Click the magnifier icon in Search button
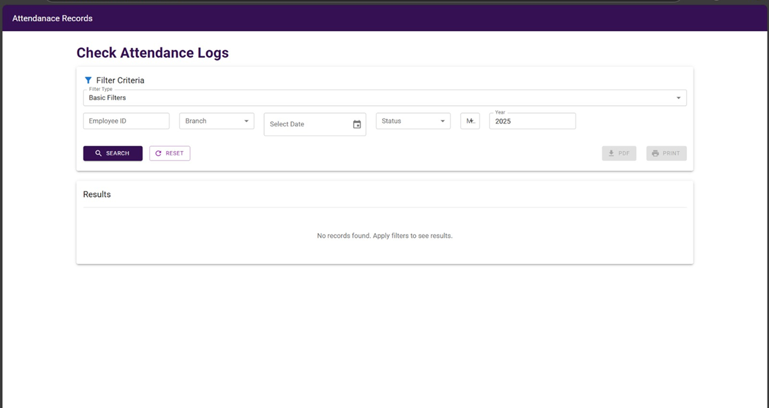769x408 pixels. (x=99, y=153)
